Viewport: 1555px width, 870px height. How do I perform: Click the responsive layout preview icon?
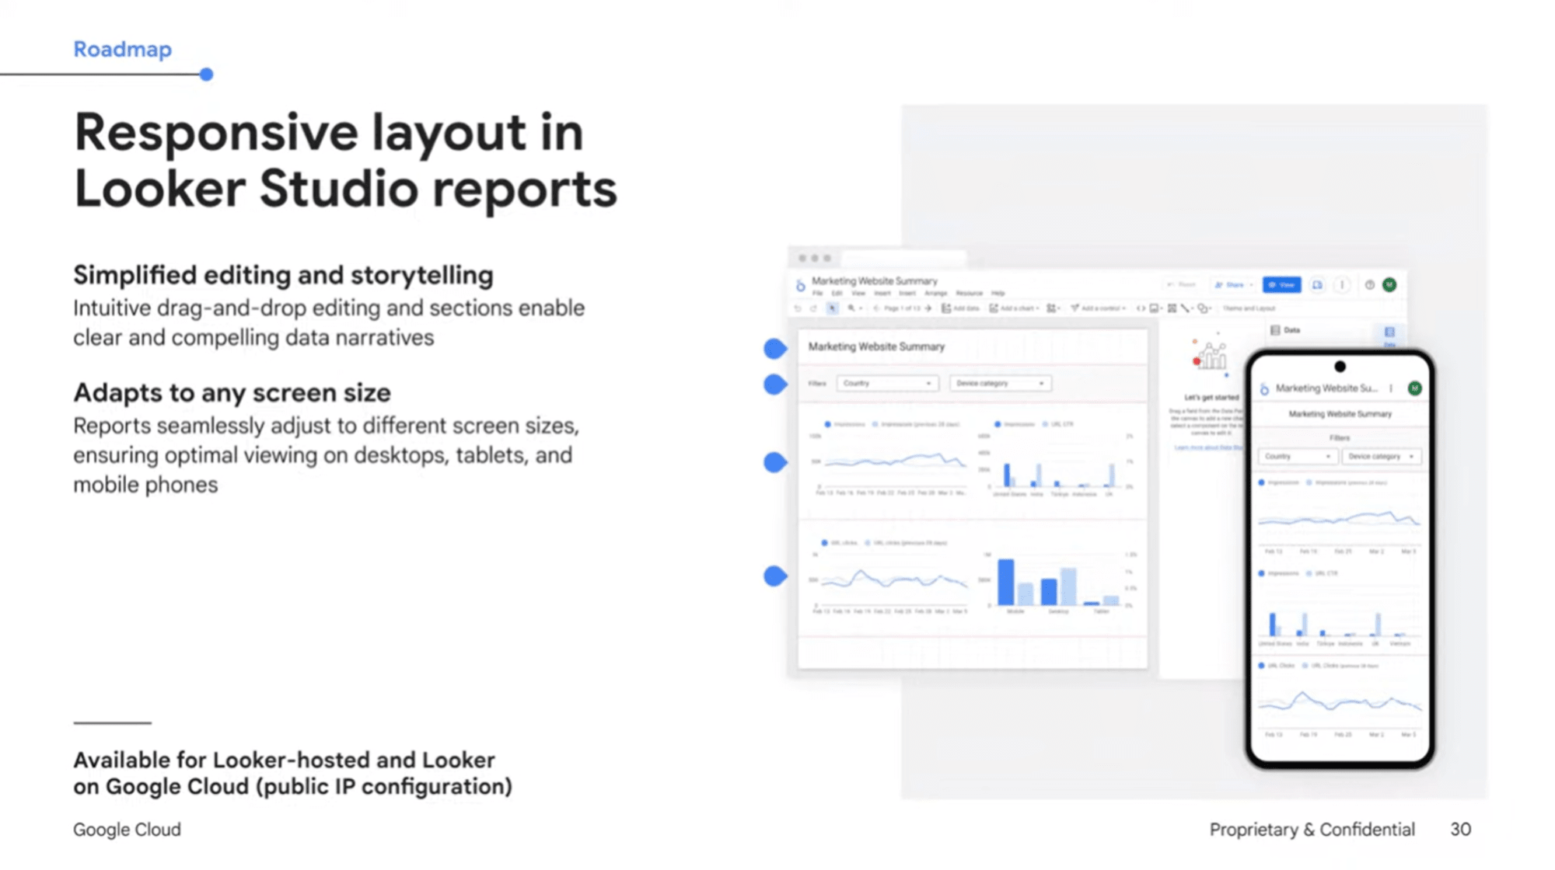pyautogui.click(x=1317, y=285)
